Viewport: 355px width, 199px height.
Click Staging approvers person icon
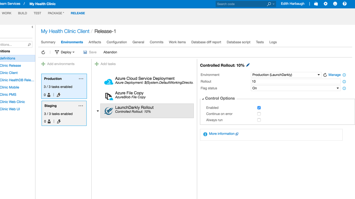(x=49, y=121)
